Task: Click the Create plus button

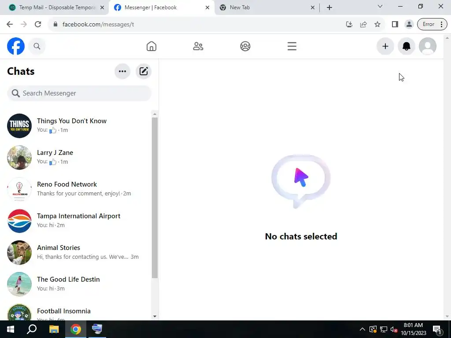Action: 385,46
